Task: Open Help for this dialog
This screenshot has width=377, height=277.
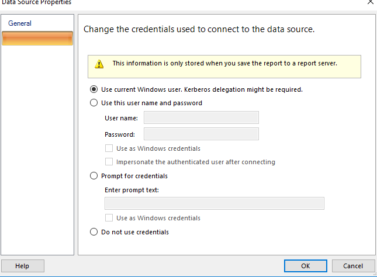Action: [x=23, y=266]
